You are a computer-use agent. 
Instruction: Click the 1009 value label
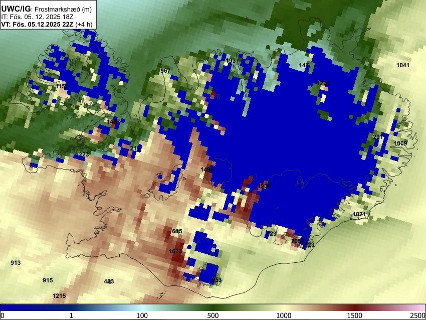click(400, 143)
